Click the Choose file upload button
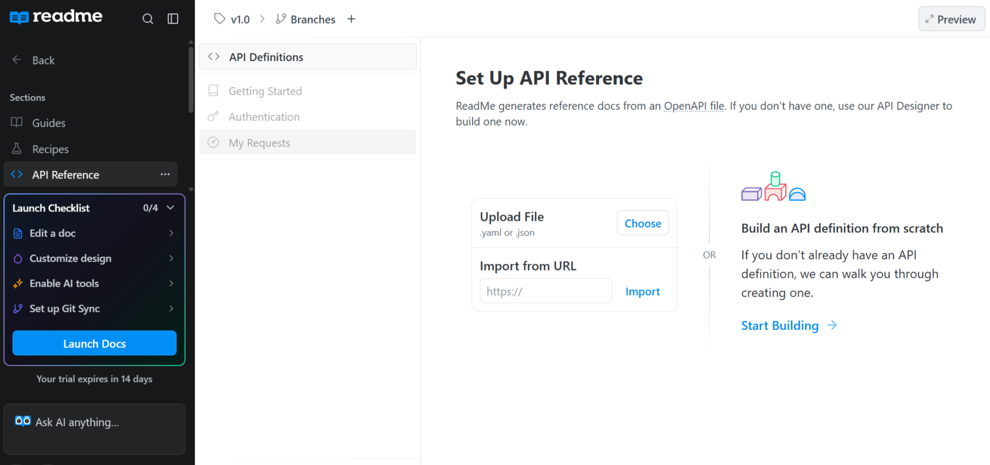Image resolution: width=990 pixels, height=465 pixels. (642, 223)
